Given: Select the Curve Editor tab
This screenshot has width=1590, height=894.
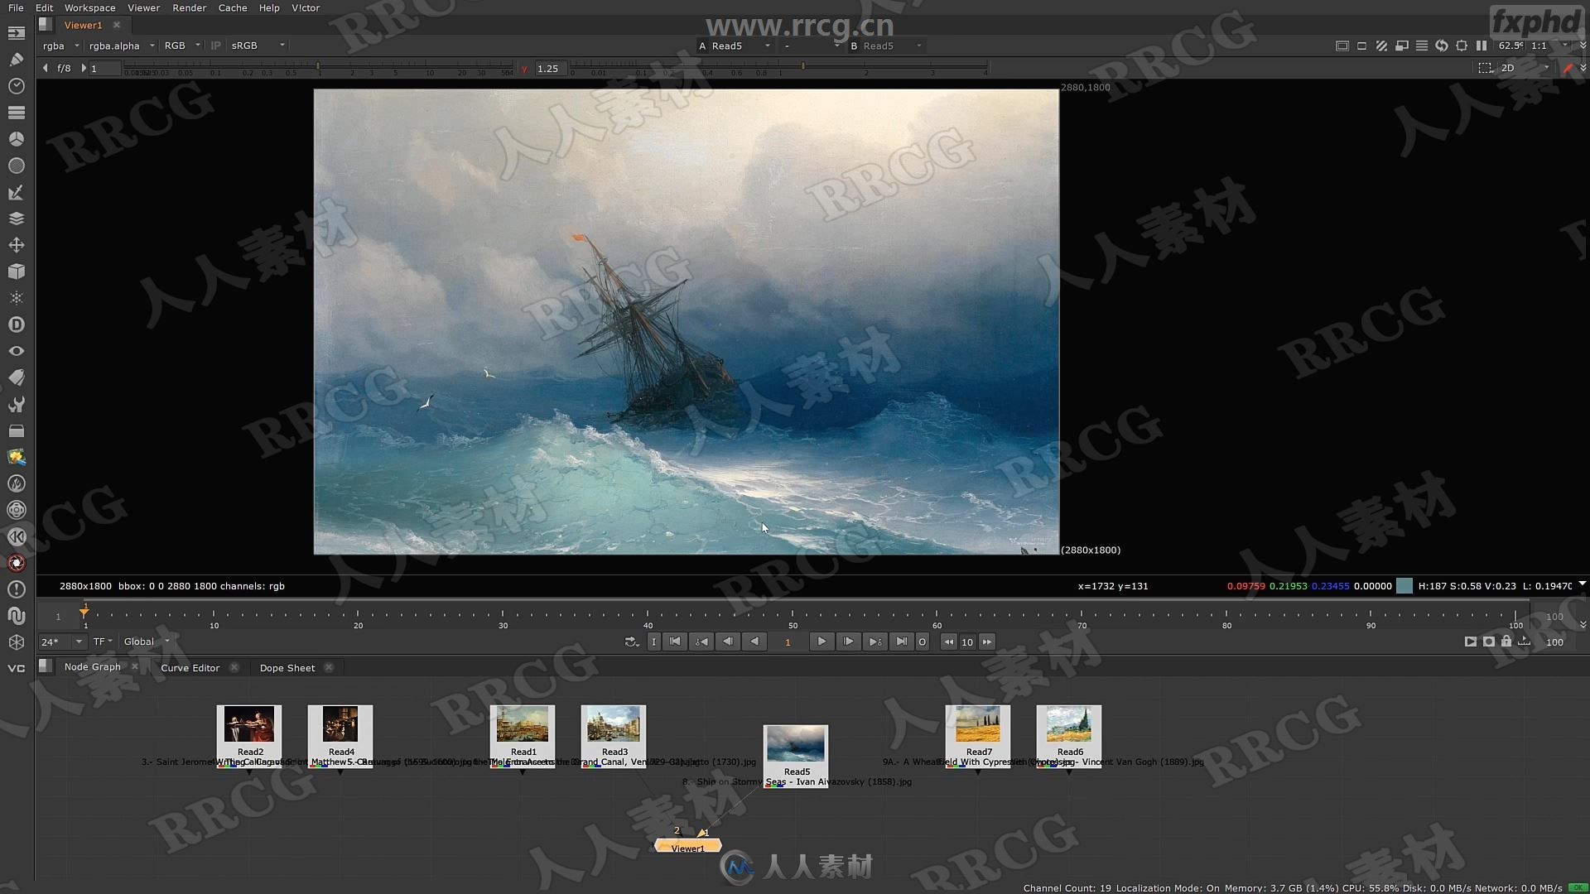Looking at the screenshot, I should point(190,667).
